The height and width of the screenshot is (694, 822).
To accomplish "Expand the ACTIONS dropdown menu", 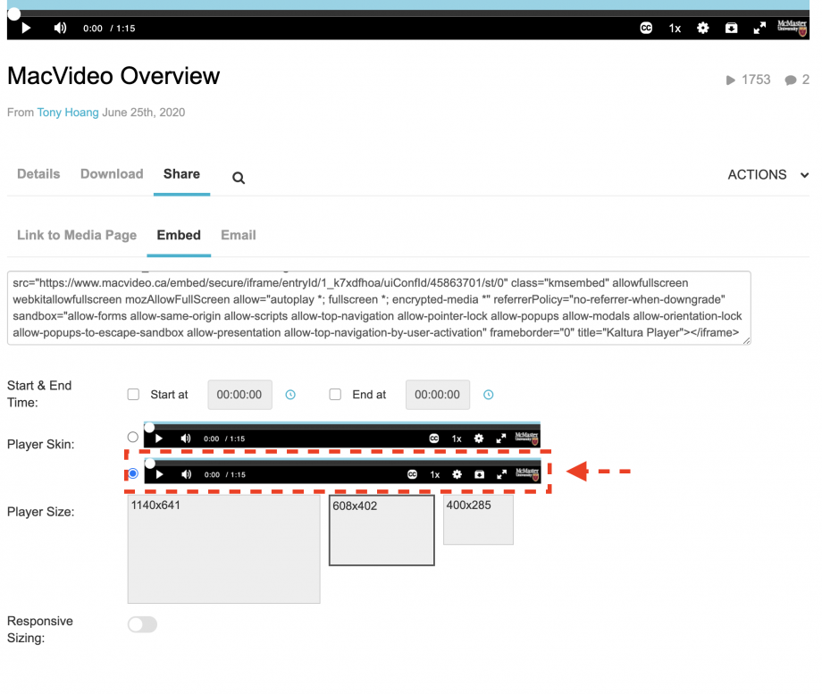I will pos(768,174).
